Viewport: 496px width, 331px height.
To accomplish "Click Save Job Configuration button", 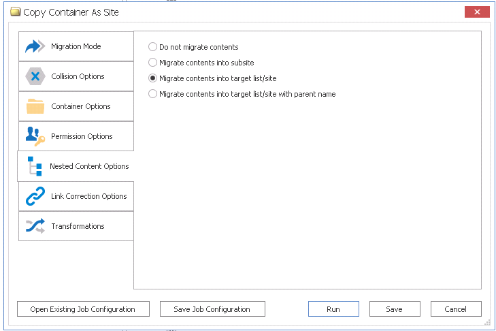I will coord(212,309).
